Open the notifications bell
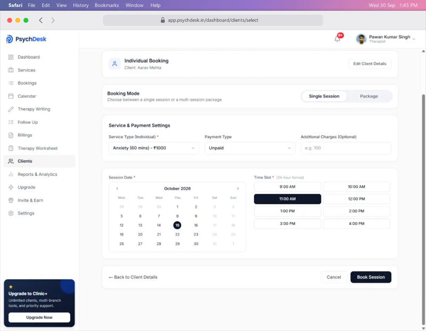The height and width of the screenshot is (331, 426). pyautogui.click(x=338, y=39)
